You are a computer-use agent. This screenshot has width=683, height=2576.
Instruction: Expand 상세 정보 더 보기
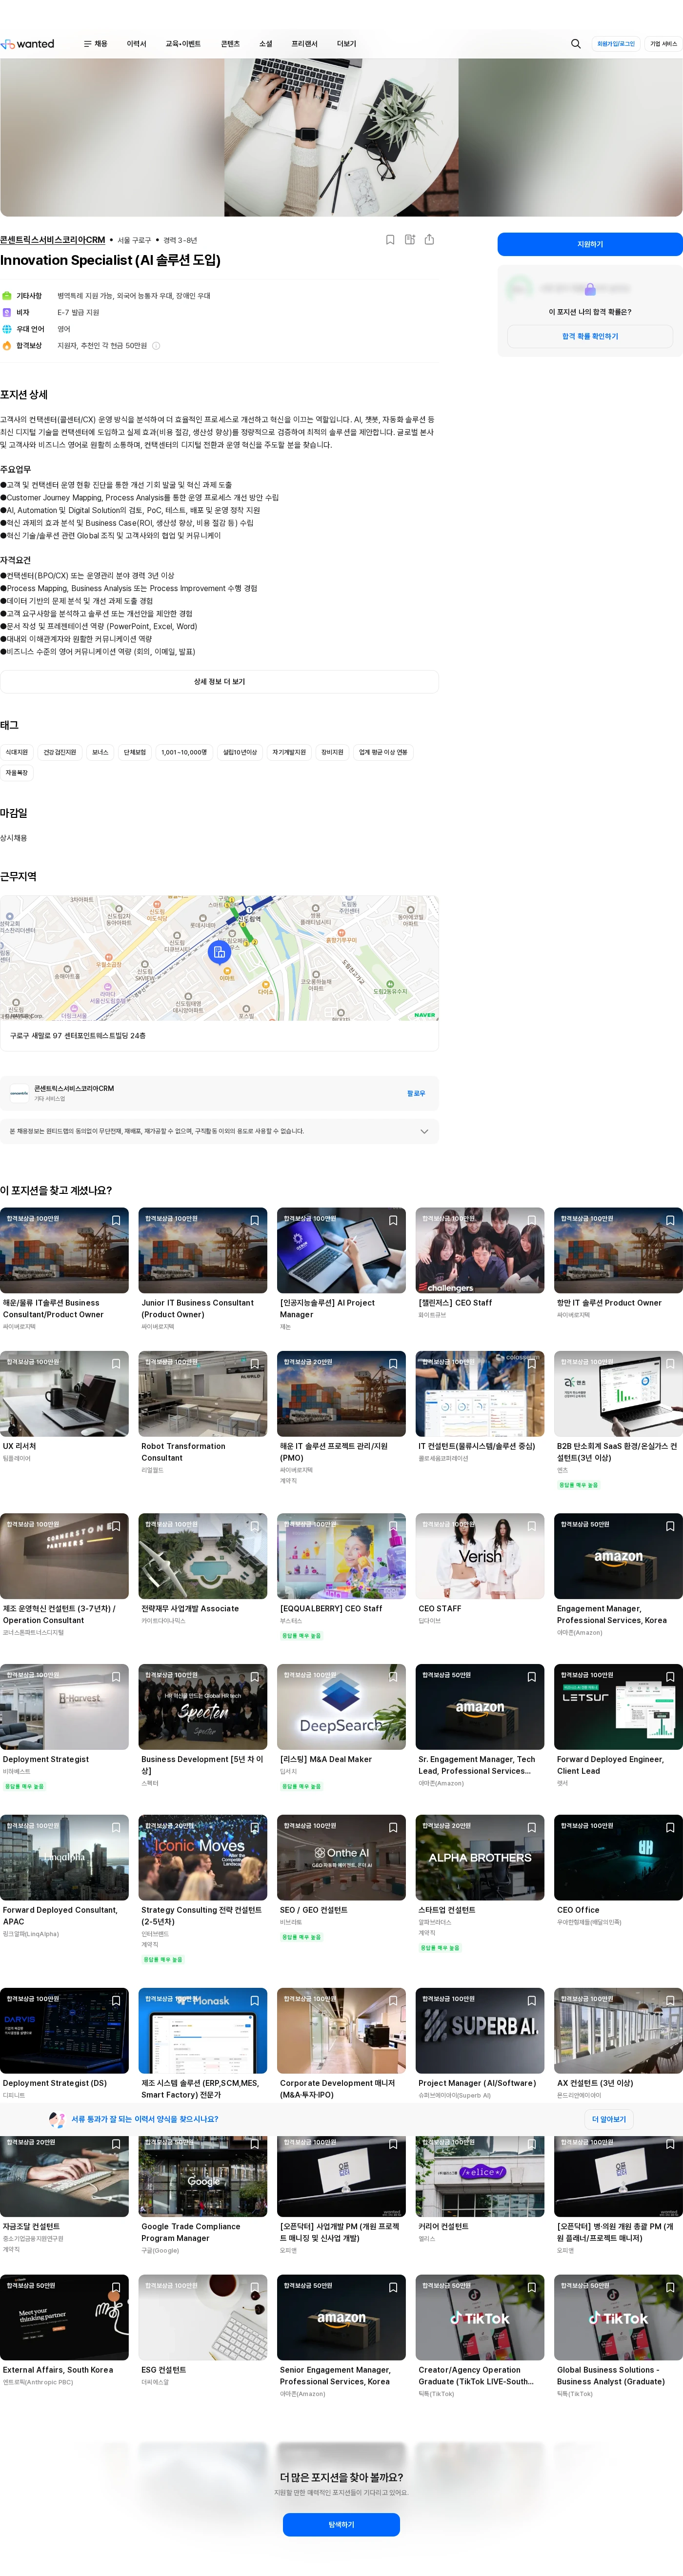219,682
